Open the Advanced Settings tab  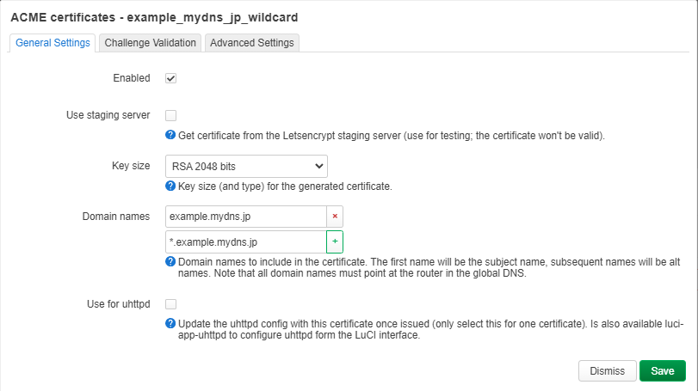(252, 42)
